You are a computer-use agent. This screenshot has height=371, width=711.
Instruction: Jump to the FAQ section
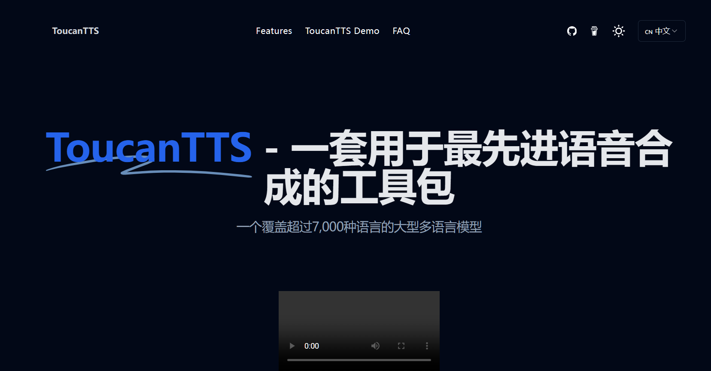[x=401, y=31]
